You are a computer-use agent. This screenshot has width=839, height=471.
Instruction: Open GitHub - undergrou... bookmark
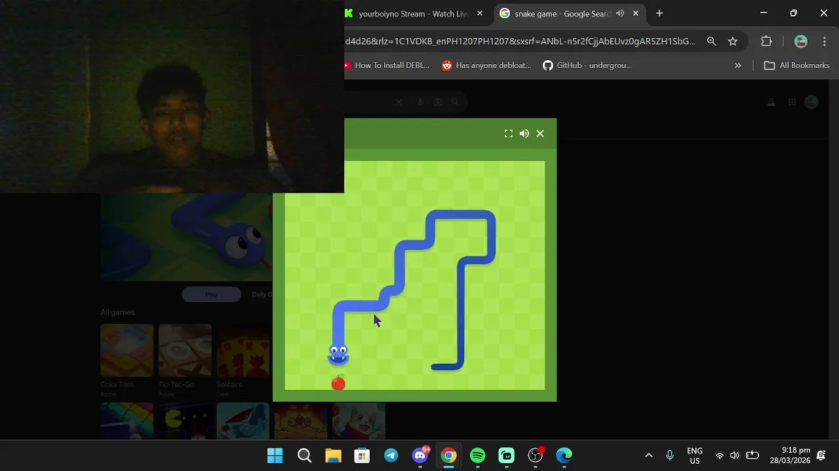[587, 65]
